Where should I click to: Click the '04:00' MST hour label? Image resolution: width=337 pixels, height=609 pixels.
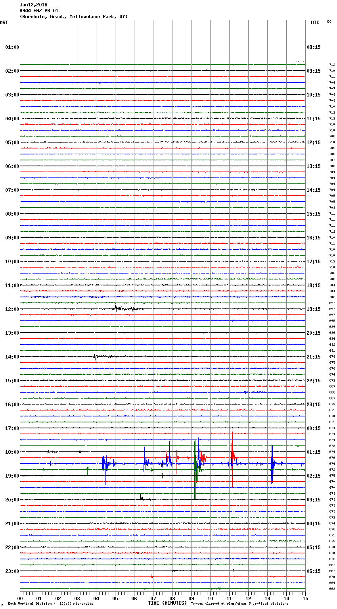coord(12,119)
